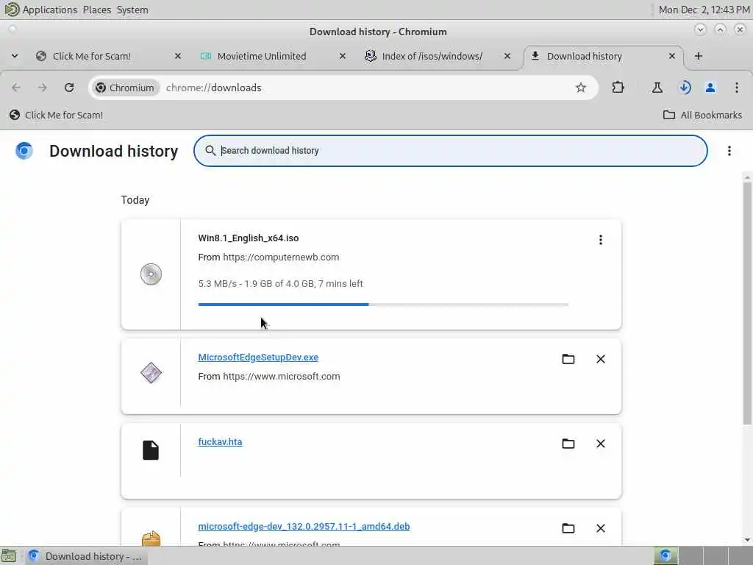Close the Movietime Unlimited tab

(x=343, y=56)
